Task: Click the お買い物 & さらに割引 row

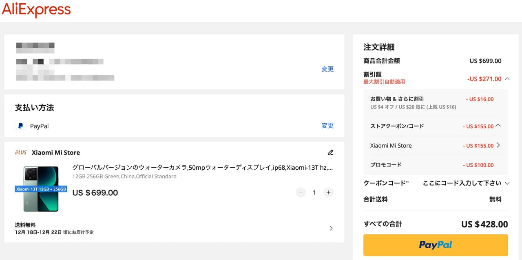Action: (x=436, y=103)
